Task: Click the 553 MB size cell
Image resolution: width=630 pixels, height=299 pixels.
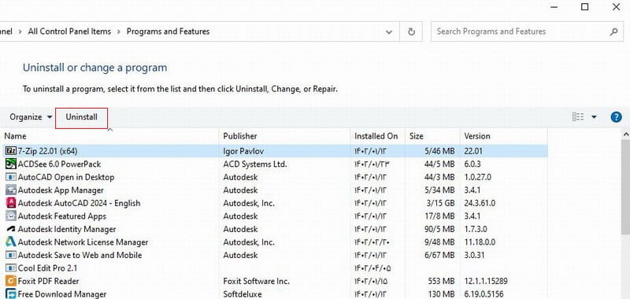Action: [441, 281]
